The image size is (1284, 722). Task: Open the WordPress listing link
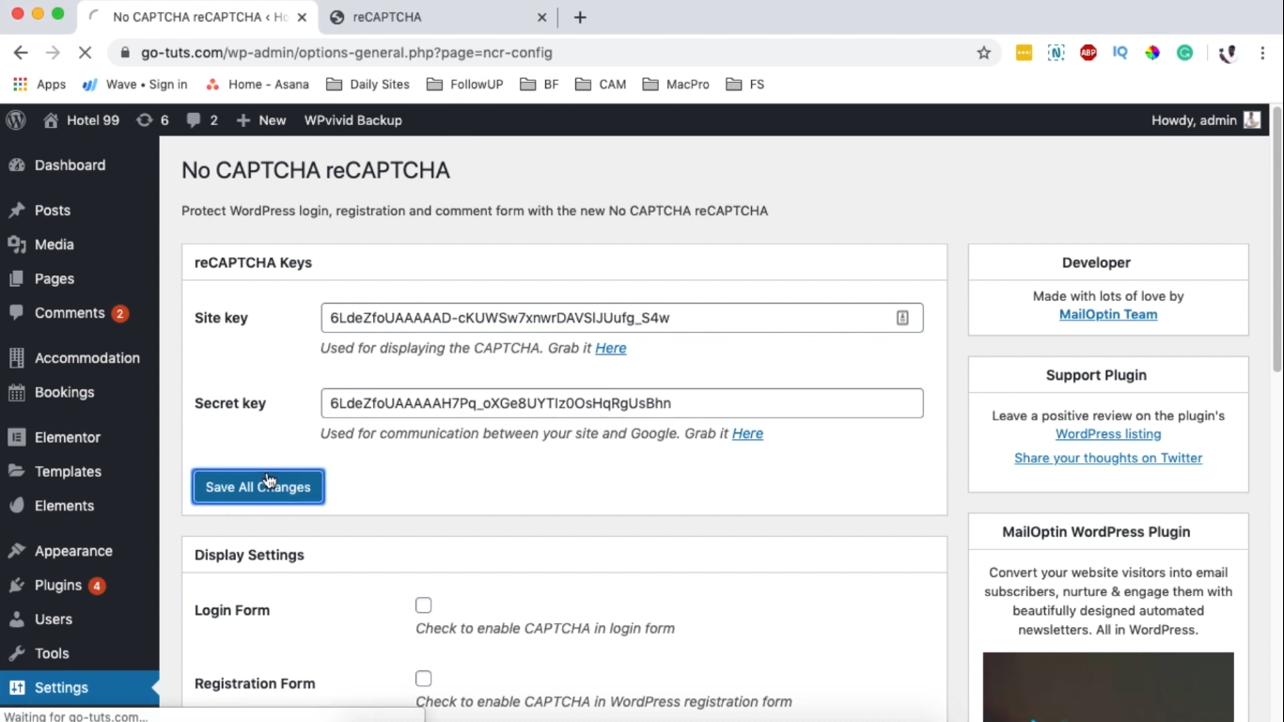(1108, 433)
